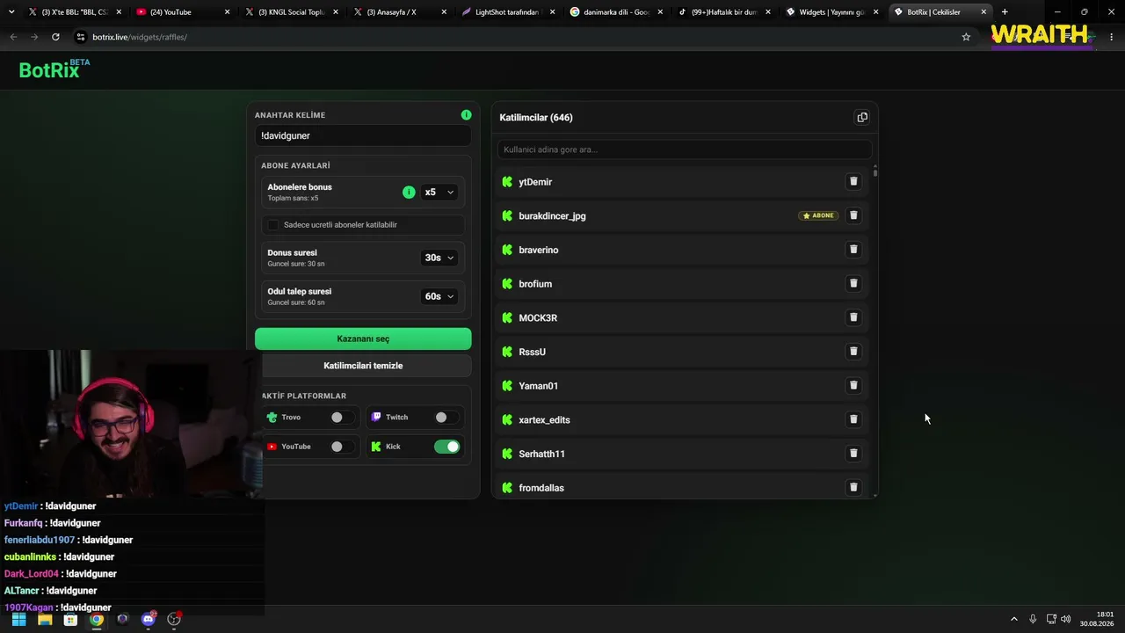The image size is (1125, 633).
Task: Click the ABONE badge on burakdincer_jpg
Action: click(x=818, y=215)
